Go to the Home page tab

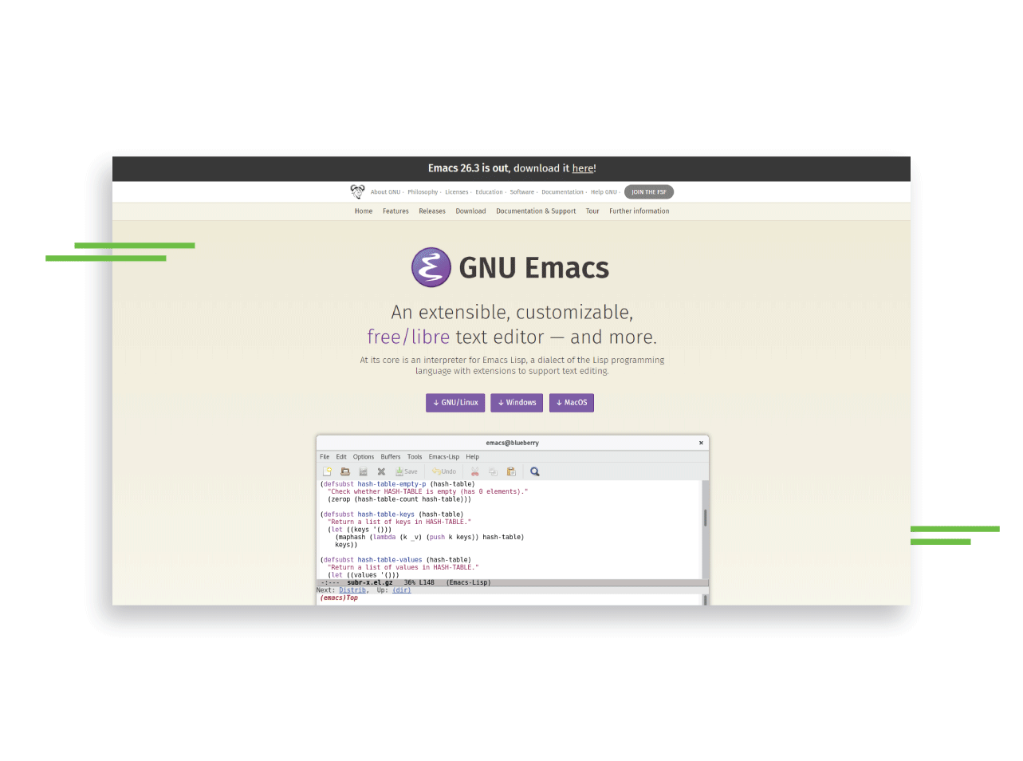[x=364, y=211]
